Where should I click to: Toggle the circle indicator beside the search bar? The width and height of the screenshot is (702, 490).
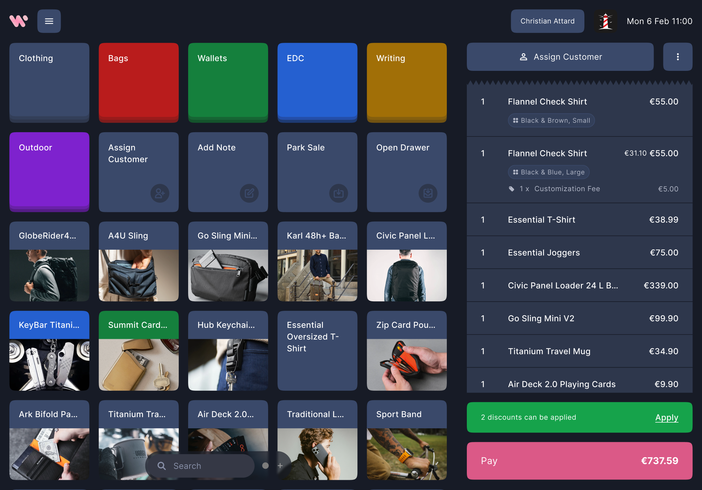click(265, 466)
